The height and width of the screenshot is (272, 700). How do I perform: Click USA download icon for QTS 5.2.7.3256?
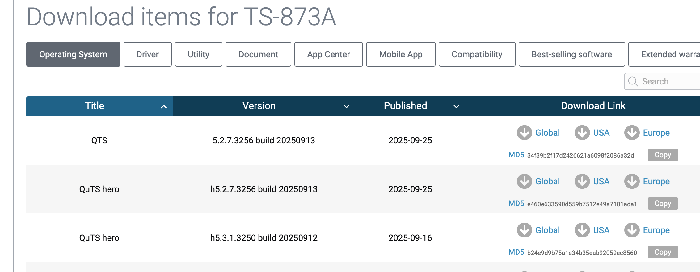coord(582,133)
